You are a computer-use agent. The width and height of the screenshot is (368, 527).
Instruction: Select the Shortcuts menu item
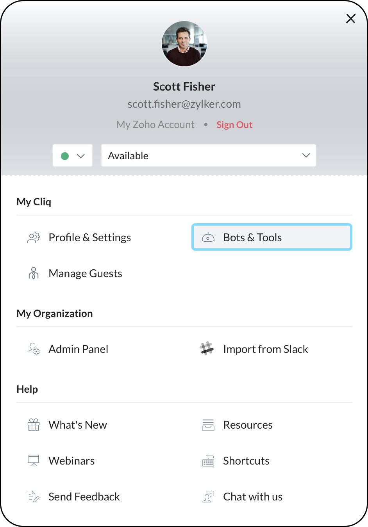(246, 461)
